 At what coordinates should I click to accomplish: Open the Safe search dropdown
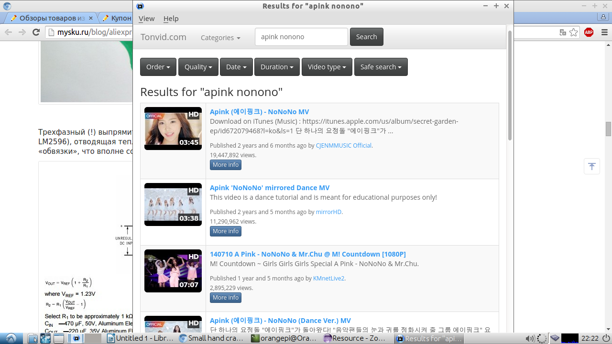click(381, 67)
